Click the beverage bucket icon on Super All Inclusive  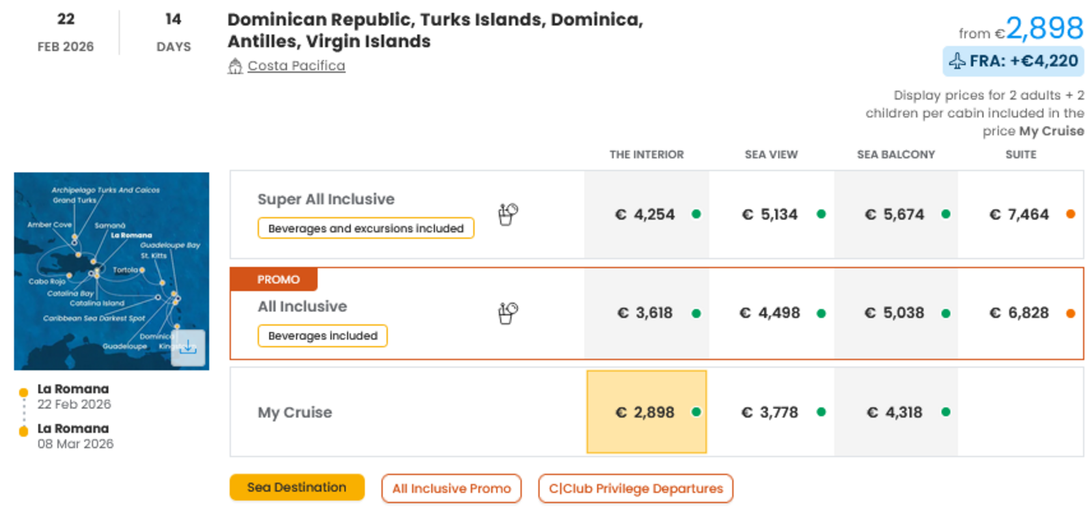pyautogui.click(x=507, y=214)
